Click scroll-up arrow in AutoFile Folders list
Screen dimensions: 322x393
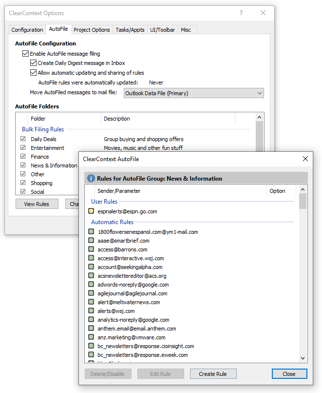click(x=259, y=117)
